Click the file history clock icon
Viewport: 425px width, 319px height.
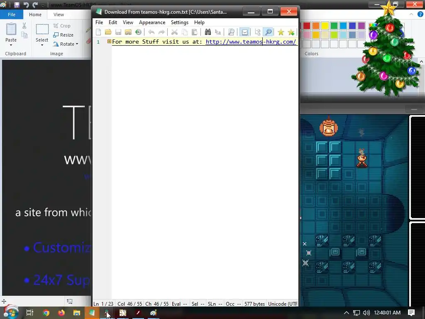click(x=138, y=32)
